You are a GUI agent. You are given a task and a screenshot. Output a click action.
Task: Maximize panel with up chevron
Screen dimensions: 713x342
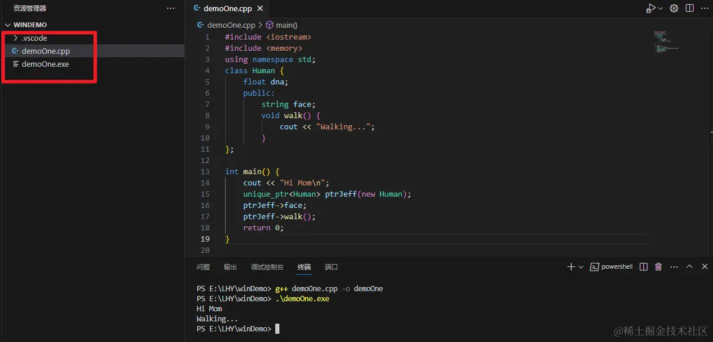click(x=689, y=267)
